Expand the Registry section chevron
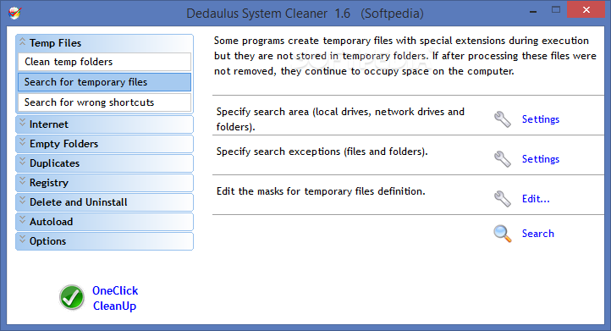The image size is (611, 331). tap(23, 182)
